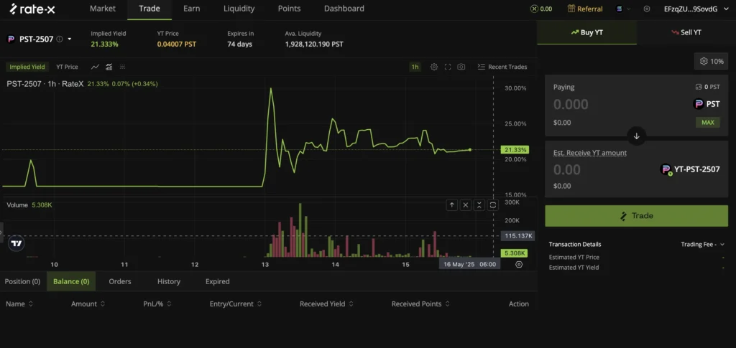Select the Sell YT tab

tap(686, 32)
